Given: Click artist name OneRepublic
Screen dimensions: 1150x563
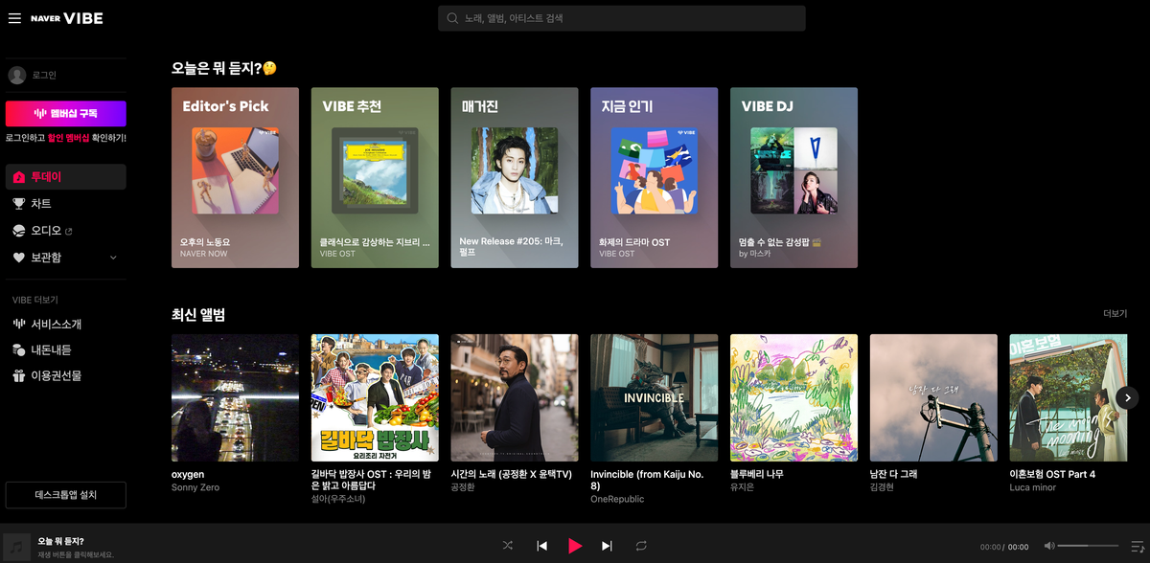Looking at the screenshot, I should (x=618, y=499).
